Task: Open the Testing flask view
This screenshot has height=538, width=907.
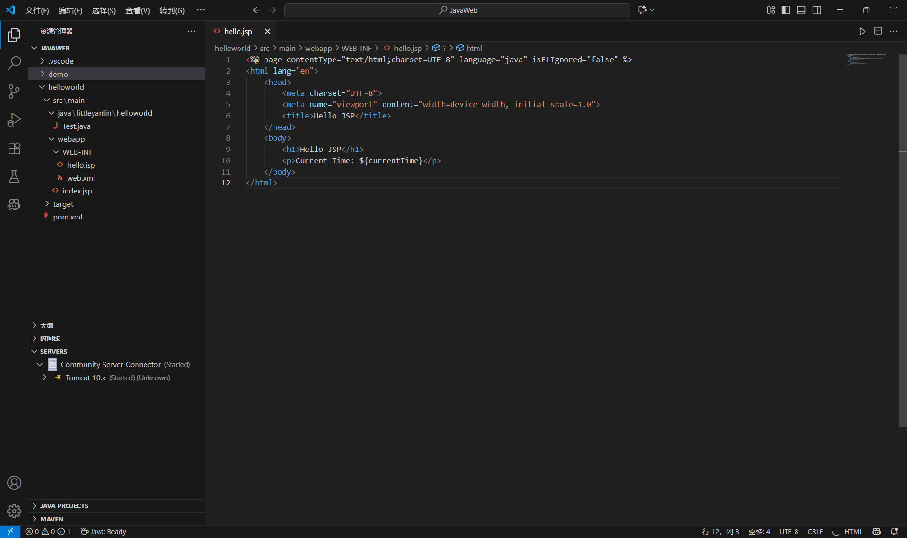Action: tap(14, 177)
